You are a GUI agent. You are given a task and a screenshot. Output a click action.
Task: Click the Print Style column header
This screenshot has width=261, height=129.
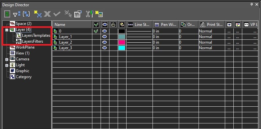pyautogui.click(x=212, y=25)
